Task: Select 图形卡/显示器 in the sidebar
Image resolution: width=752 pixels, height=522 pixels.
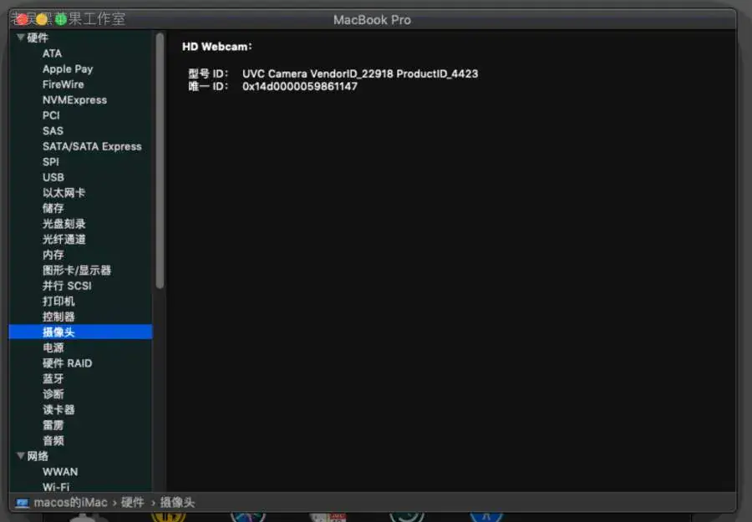Action: [x=77, y=271]
